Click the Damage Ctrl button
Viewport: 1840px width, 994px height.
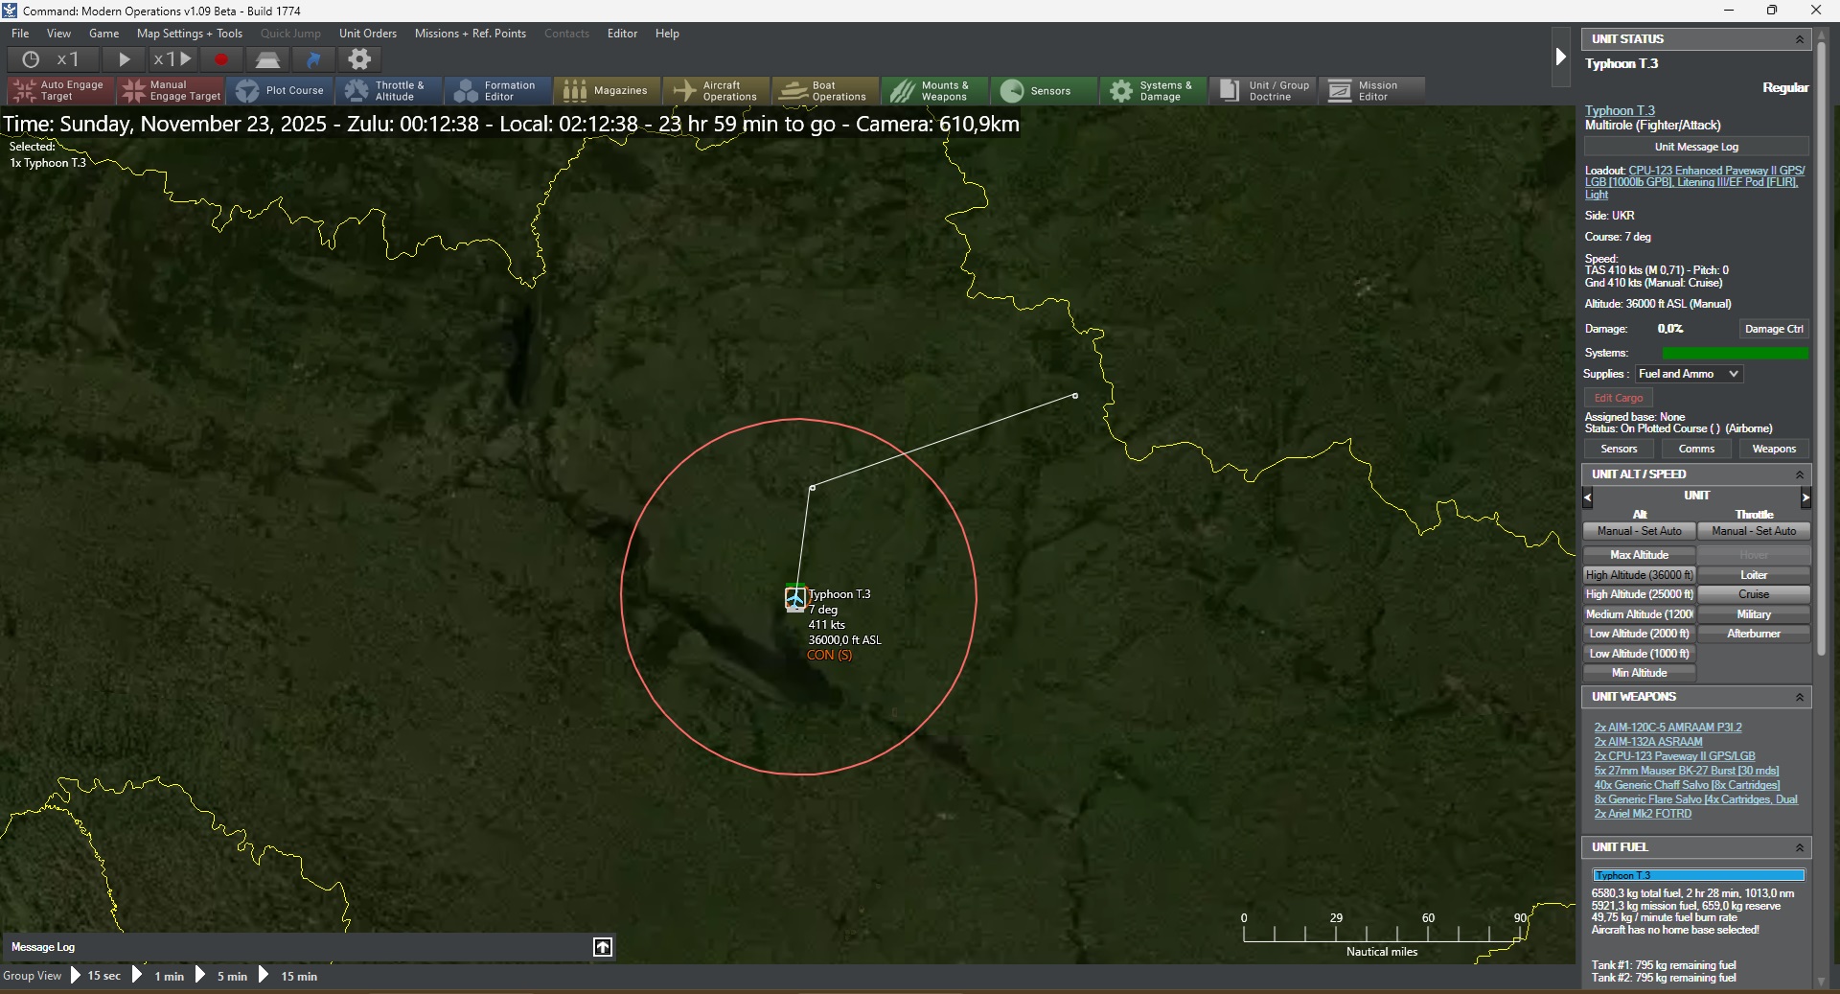click(x=1774, y=329)
